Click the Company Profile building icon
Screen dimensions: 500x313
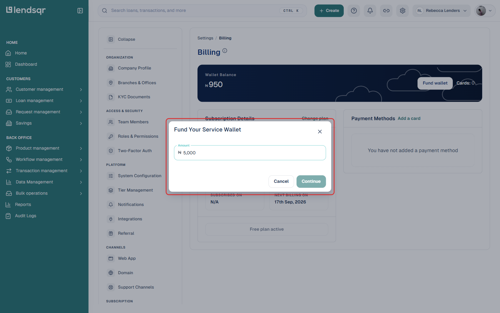[x=111, y=68]
